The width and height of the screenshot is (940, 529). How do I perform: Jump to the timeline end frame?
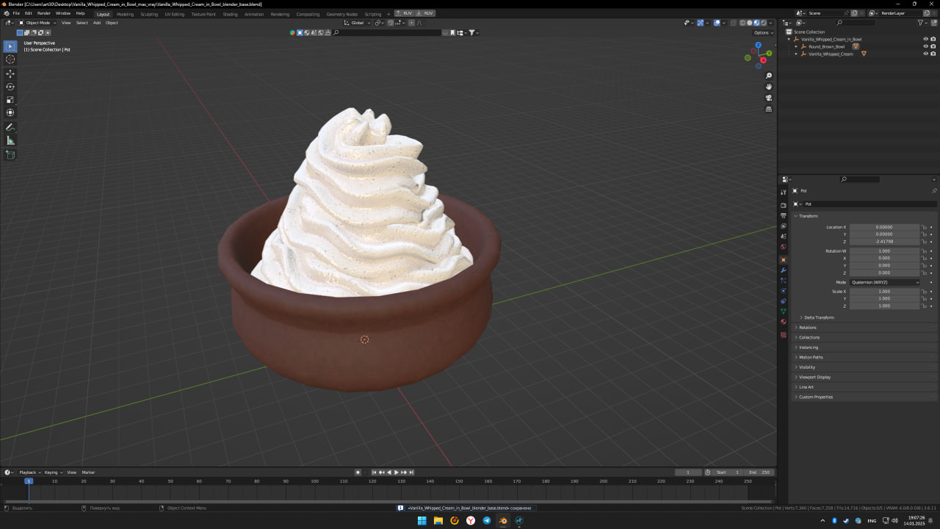point(411,472)
